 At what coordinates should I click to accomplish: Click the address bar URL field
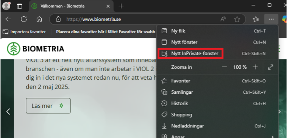click(139, 19)
